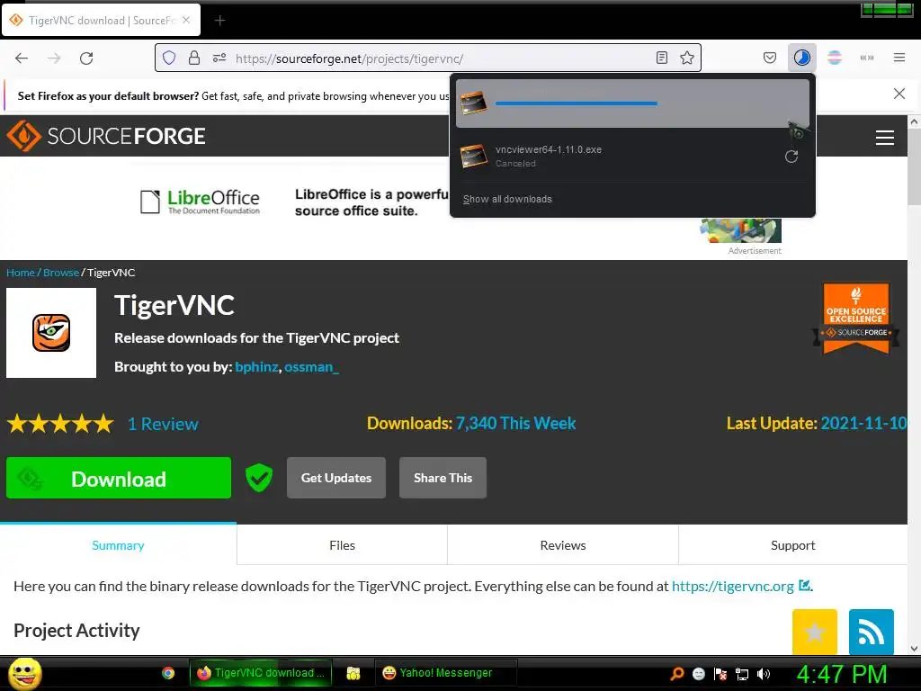Screen dimensions: 921x691
Task: Click the green Download button
Action: point(119,479)
